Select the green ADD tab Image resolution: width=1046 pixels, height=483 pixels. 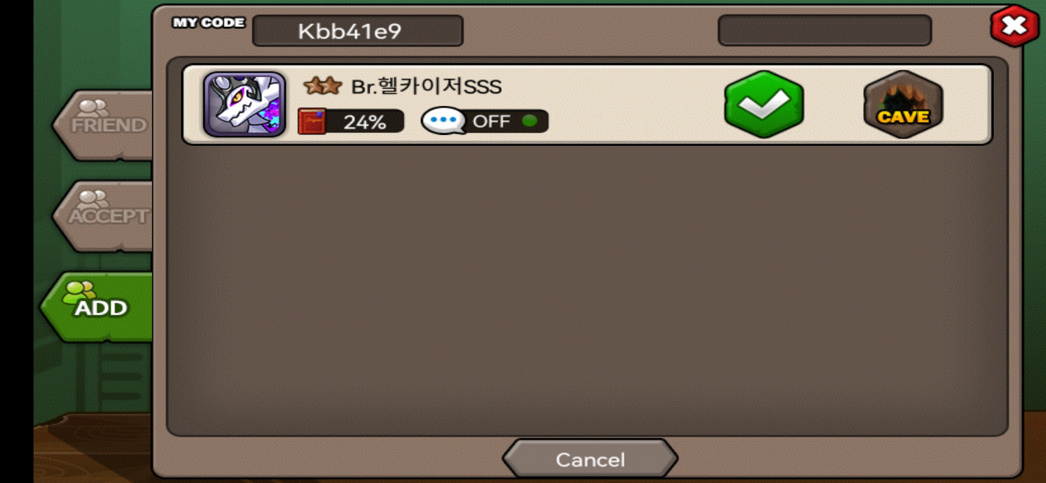coord(97,307)
